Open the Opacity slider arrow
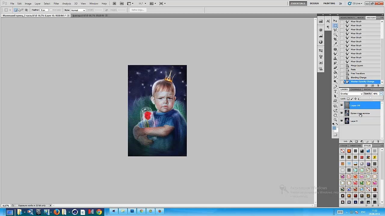Screen dimensions: 385x216 (381, 94)
